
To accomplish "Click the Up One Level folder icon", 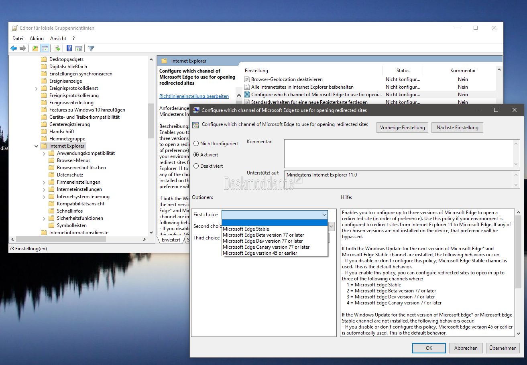I will [35, 49].
